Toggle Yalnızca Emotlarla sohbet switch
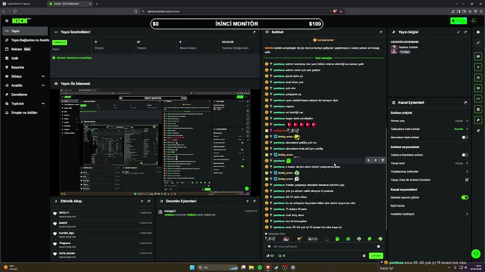The width and height of the screenshot is (485, 272). click(465, 155)
